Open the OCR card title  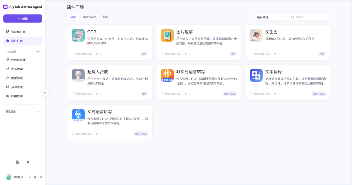pos(92,32)
